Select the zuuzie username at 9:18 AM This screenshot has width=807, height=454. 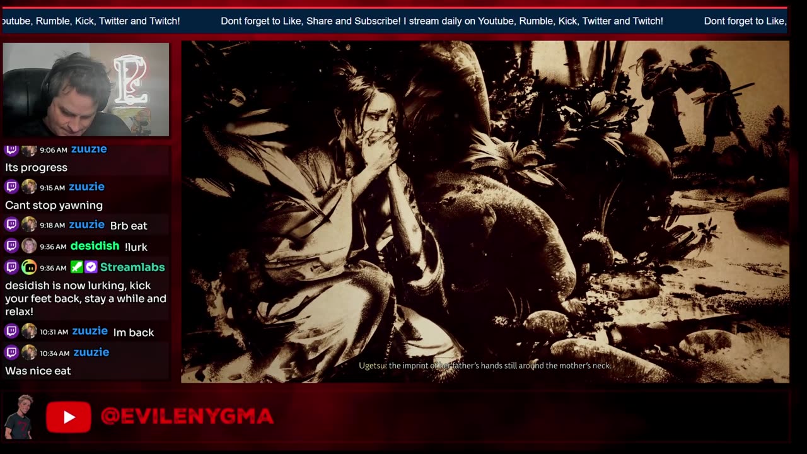coord(86,224)
